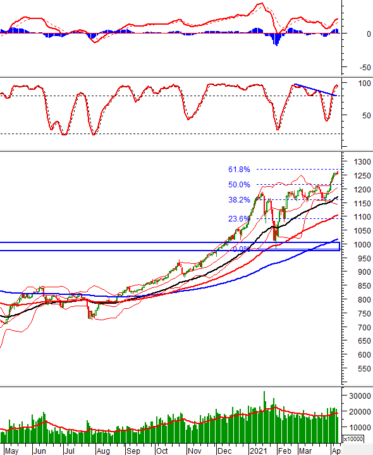This screenshot has width=373, height=455.
Task: Click the 0.0% Fibonacci base label
Action: 241,249
